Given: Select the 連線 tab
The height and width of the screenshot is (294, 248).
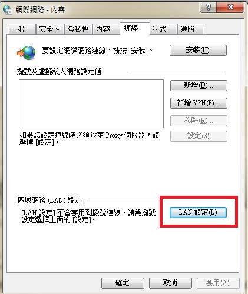Looking at the screenshot, I should [x=135, y=29].
